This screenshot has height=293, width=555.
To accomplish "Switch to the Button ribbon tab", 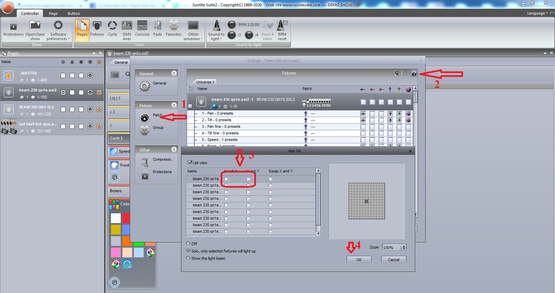I will click(74, 14).
